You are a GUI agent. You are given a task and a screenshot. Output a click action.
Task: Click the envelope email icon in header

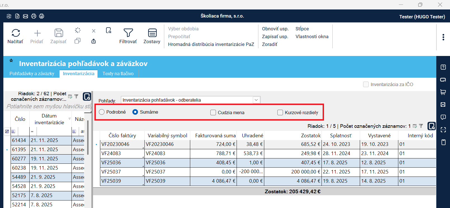coord(25,16)
